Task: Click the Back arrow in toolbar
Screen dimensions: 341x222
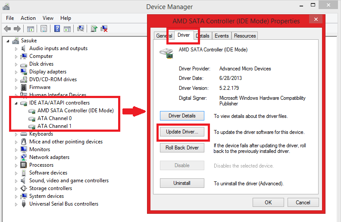Action: point(7,29)
